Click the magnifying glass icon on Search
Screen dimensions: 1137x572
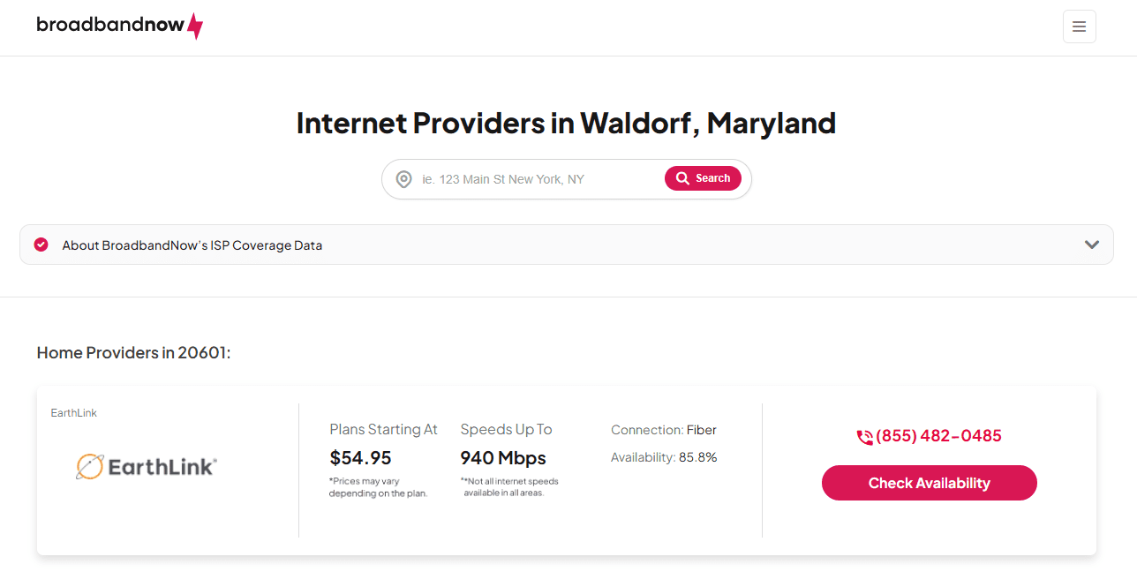tap(682, 178)
